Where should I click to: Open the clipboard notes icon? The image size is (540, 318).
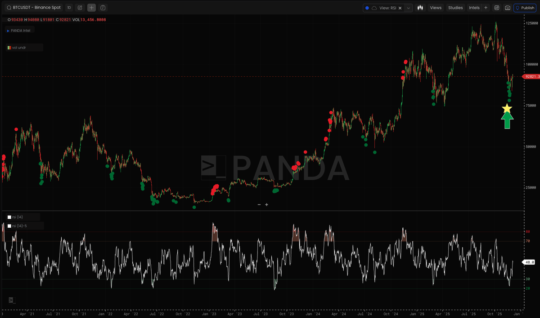click(103, 8)
